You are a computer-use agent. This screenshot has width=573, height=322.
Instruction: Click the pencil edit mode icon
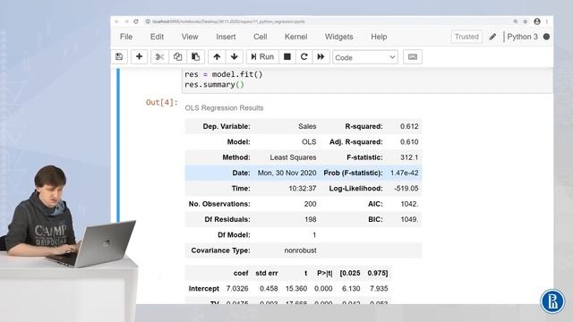coord(492,37)
